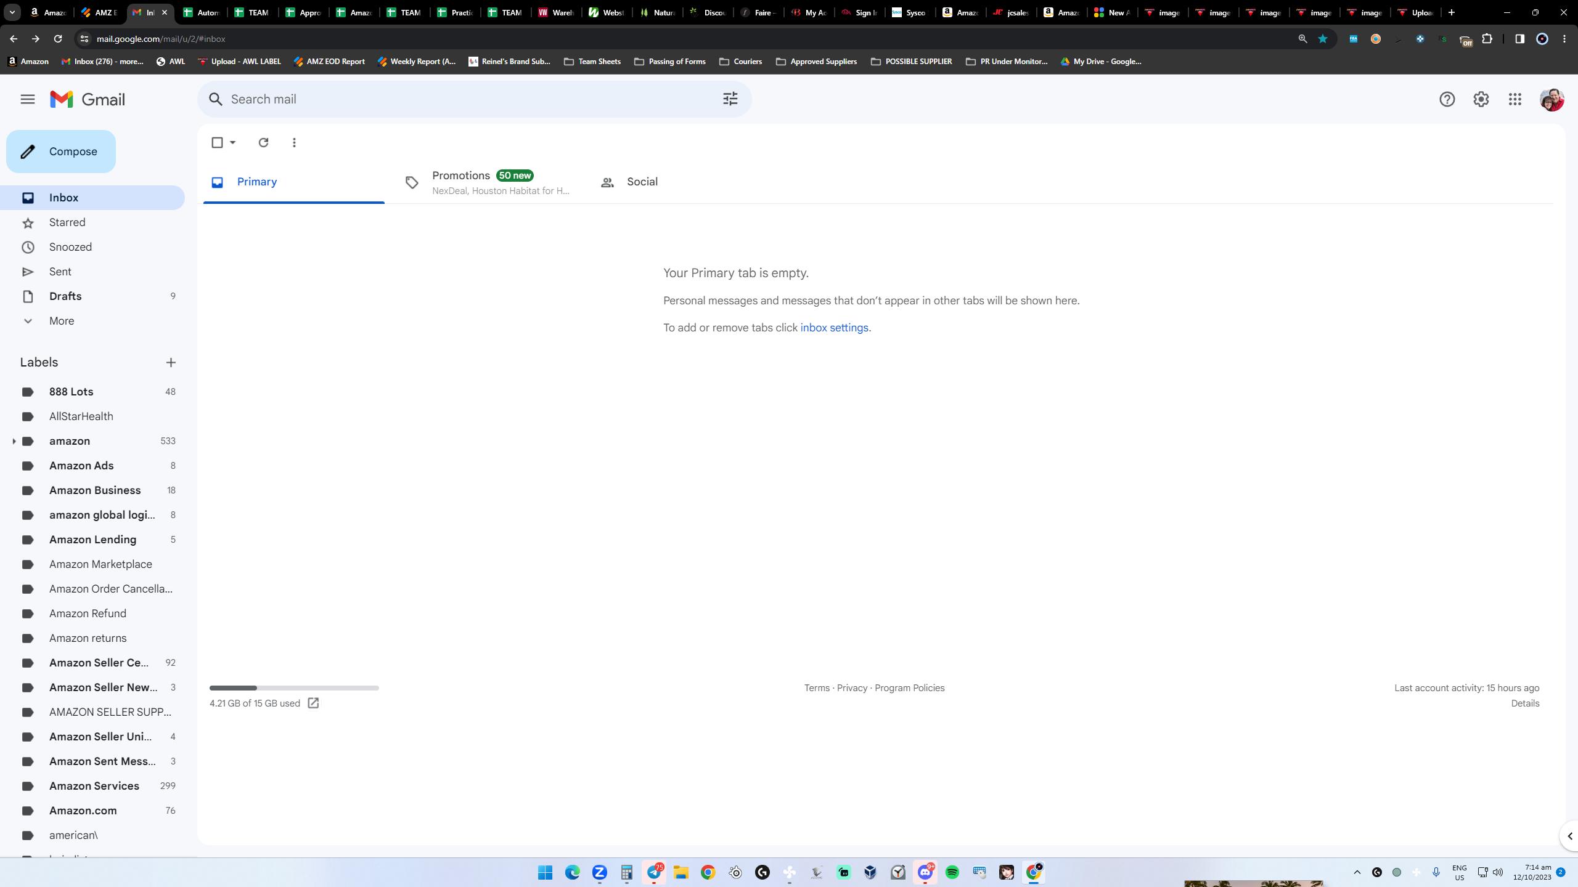Open the Team Sheets bookmark folder
This screenshot has height=887, width=1578.
(592, 62)
